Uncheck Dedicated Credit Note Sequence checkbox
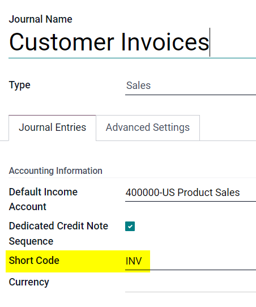Viewport: 256px width, 307px height. point(130,227)
